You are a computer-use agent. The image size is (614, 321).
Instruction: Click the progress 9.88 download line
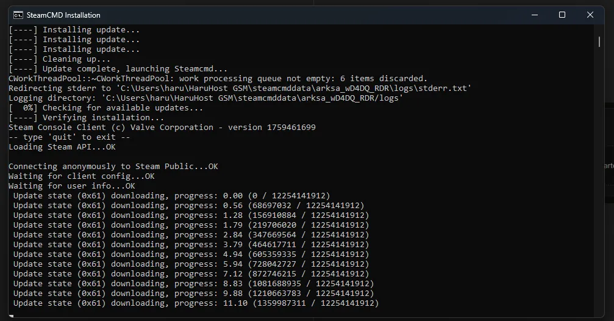pyautogui.click(x=193, y=294)
